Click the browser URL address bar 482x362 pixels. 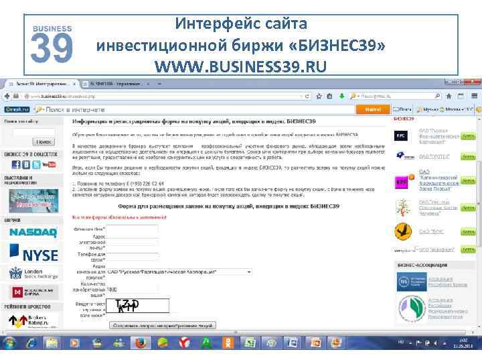(x=166, y=97)
